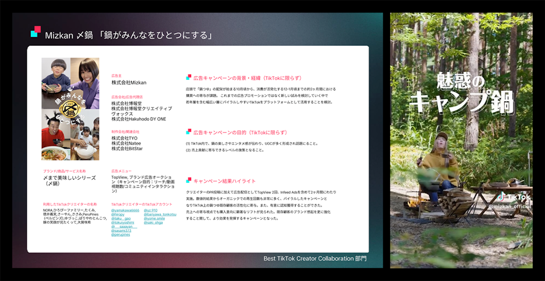Open the @bariyawa_tonkotsu account link

coord(160,215)
